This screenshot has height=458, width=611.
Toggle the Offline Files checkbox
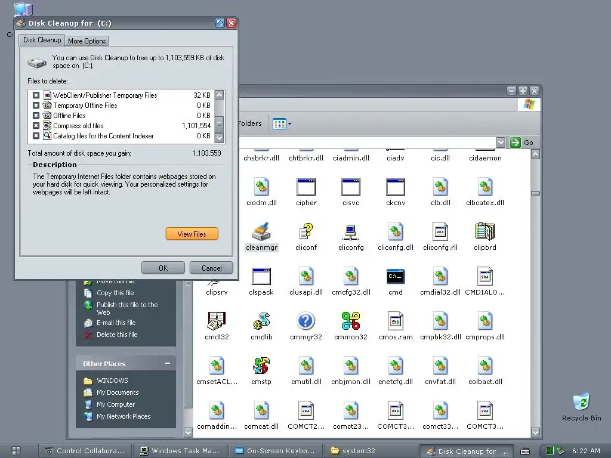[x=36, y=115]
